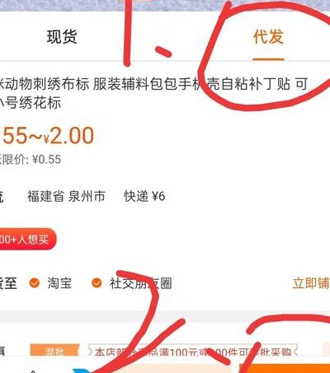Open the 福建省 泉州市 shipping origin
The height and width of the screenshot is (373, 330).
(66, 196)
